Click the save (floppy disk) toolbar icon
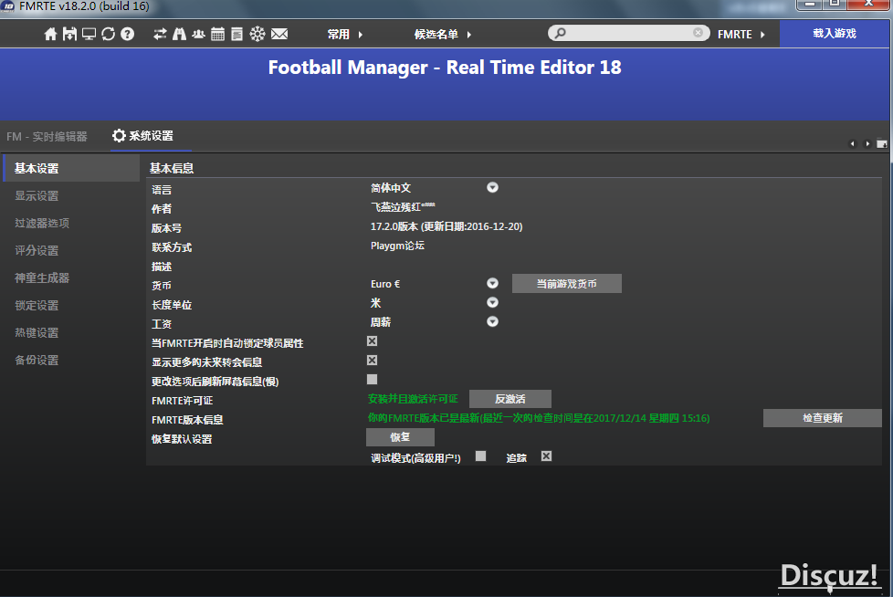This screenshot has width=893, height=597. [69, 34]
